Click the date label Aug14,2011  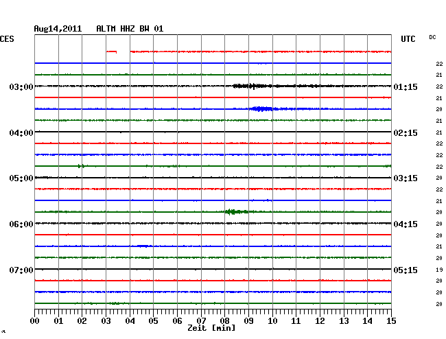coord(58,29)
